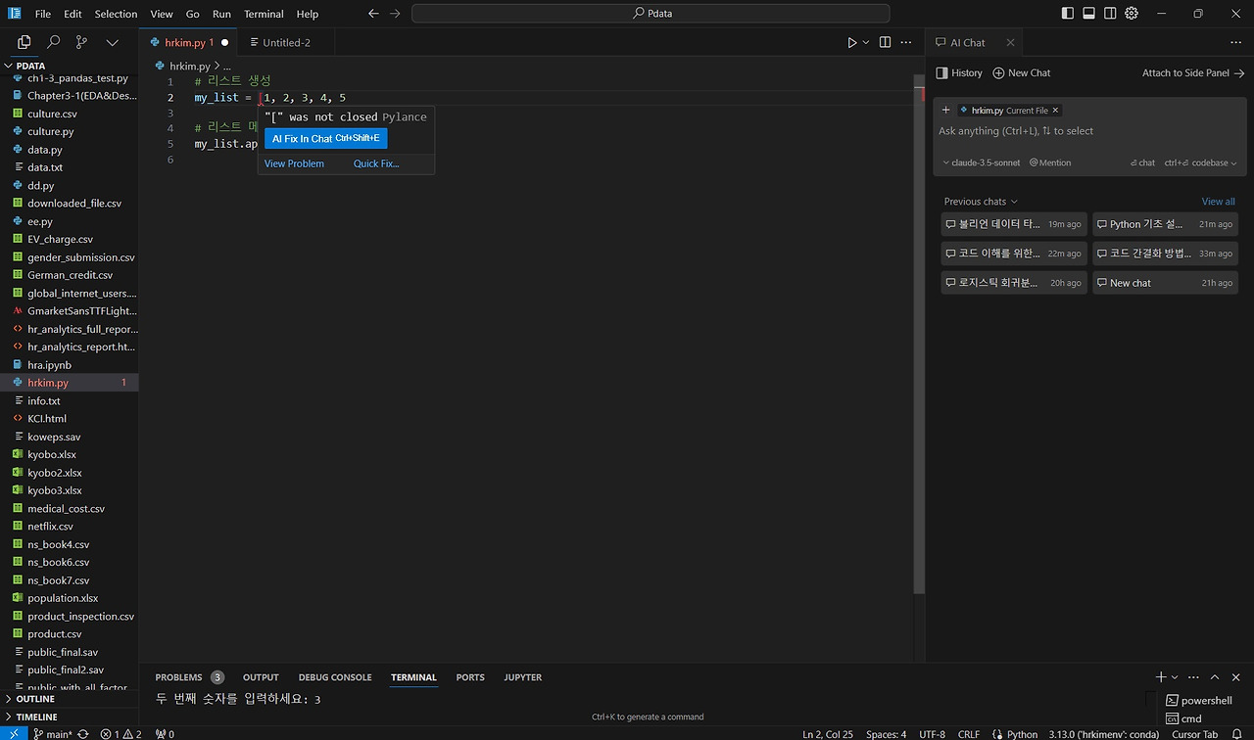1254x740 pixels.
Task: Open the Terminal menu
Action: [264, 14]
